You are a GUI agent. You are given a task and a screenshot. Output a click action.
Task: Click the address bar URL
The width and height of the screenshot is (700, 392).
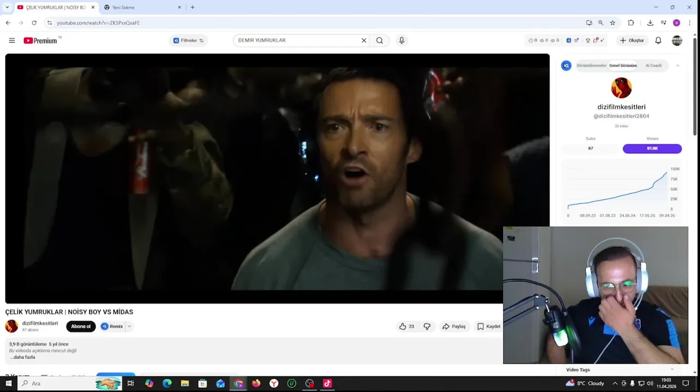point(98,23)
